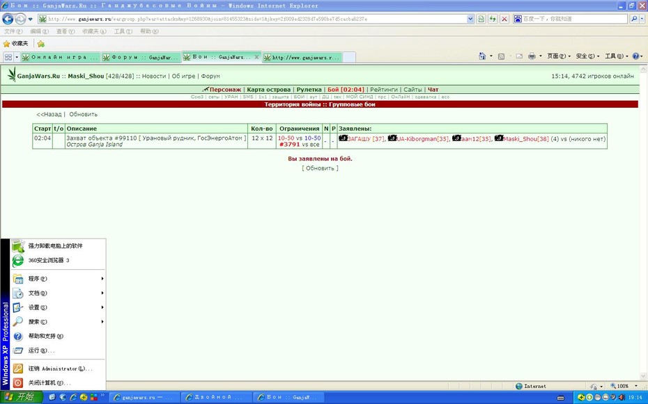Viewport: 648px width, 404px height.
Task: Open the 安全(S) dropdown menu
Action: pyautogui.click(x=587, y=56)
